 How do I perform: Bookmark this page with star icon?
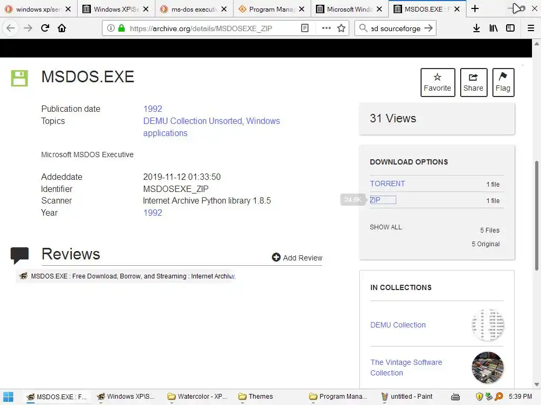(x=341, y=28)
